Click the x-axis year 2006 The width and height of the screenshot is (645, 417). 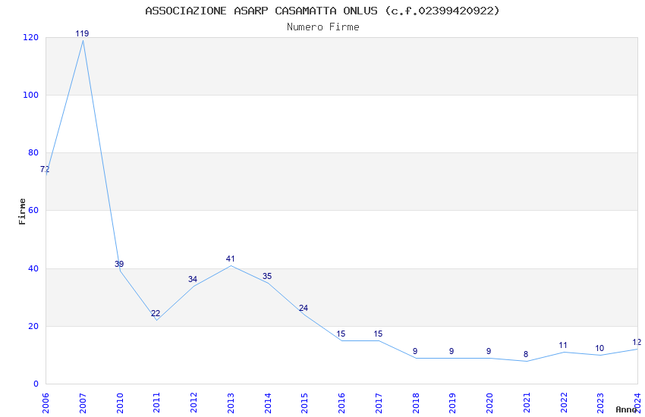pyautogui.click(x=46, y=403)
